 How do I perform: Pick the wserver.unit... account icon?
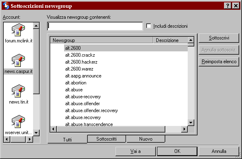point(18,121)
